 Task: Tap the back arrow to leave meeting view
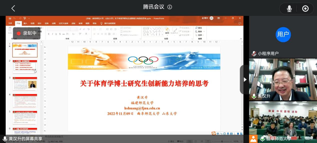coord(13,8)
